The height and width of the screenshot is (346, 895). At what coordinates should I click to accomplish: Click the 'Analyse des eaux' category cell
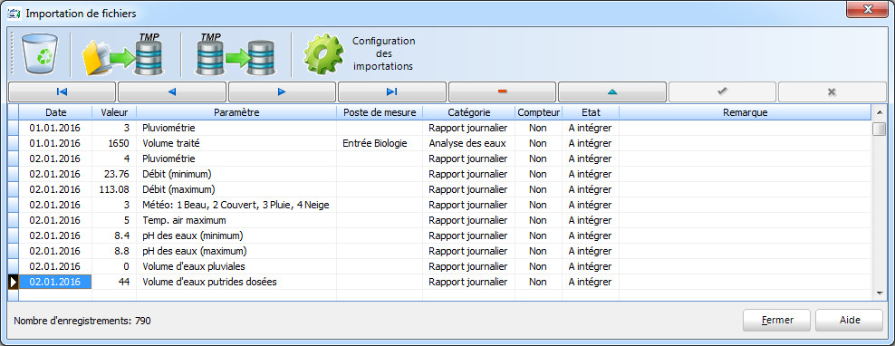[x=468, y=143]
